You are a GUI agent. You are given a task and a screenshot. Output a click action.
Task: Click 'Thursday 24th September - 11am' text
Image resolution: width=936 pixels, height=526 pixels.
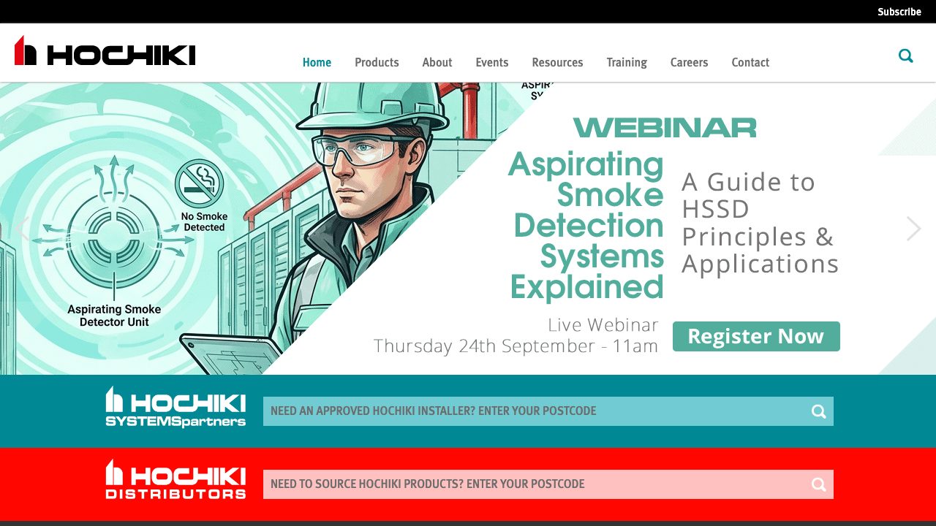pyautogui.click(x=516, y=346)
